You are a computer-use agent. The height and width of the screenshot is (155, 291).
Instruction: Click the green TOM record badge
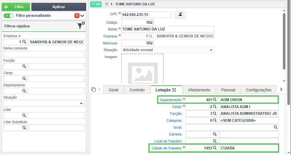[96, 4]
